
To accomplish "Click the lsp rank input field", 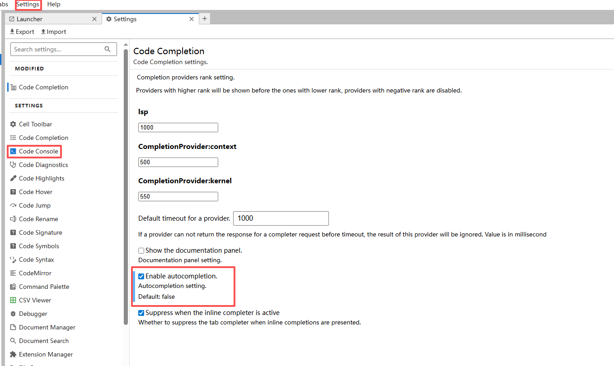I will pos(178,127).
